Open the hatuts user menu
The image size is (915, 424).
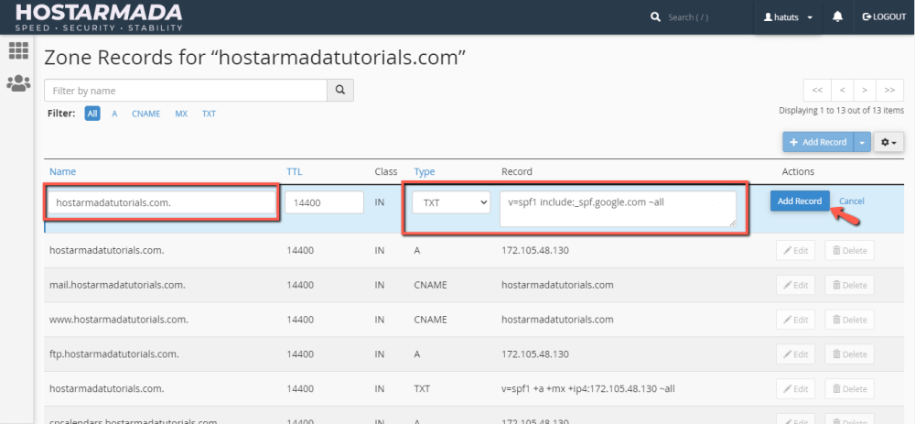tap(788, 16)
